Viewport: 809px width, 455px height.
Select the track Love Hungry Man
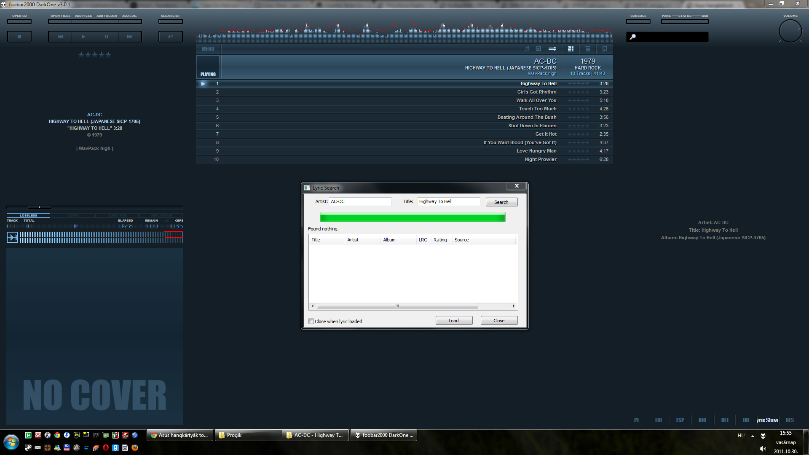coord(404,151)
